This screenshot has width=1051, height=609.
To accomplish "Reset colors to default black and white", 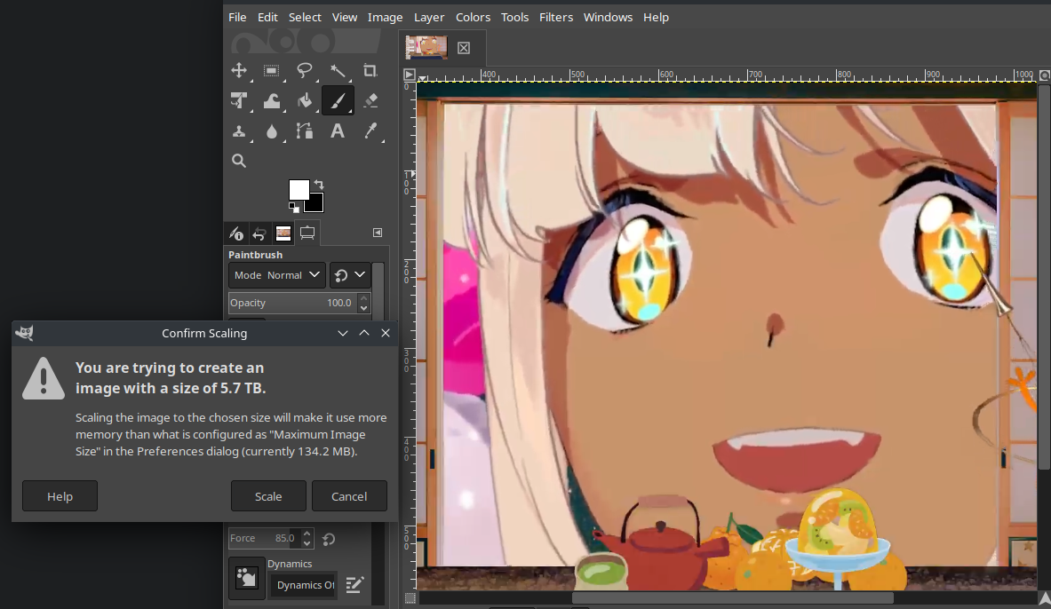I will [293, 207].
